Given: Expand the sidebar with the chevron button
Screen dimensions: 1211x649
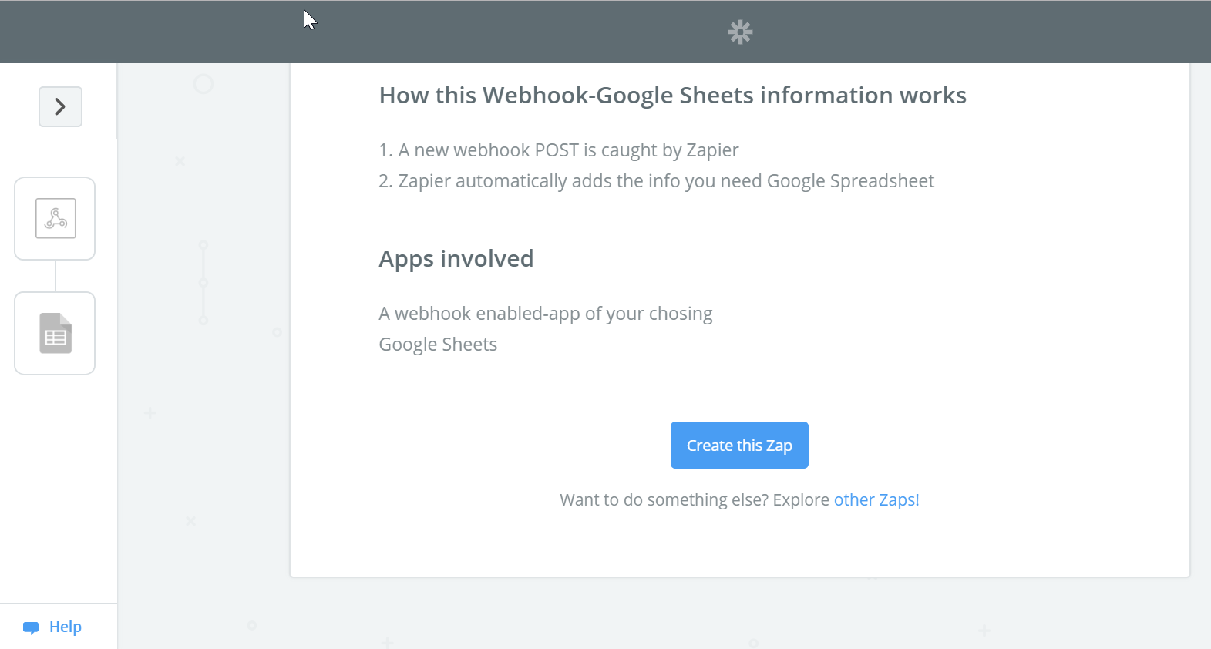Looking at the screenshot, I should point(60,106).
